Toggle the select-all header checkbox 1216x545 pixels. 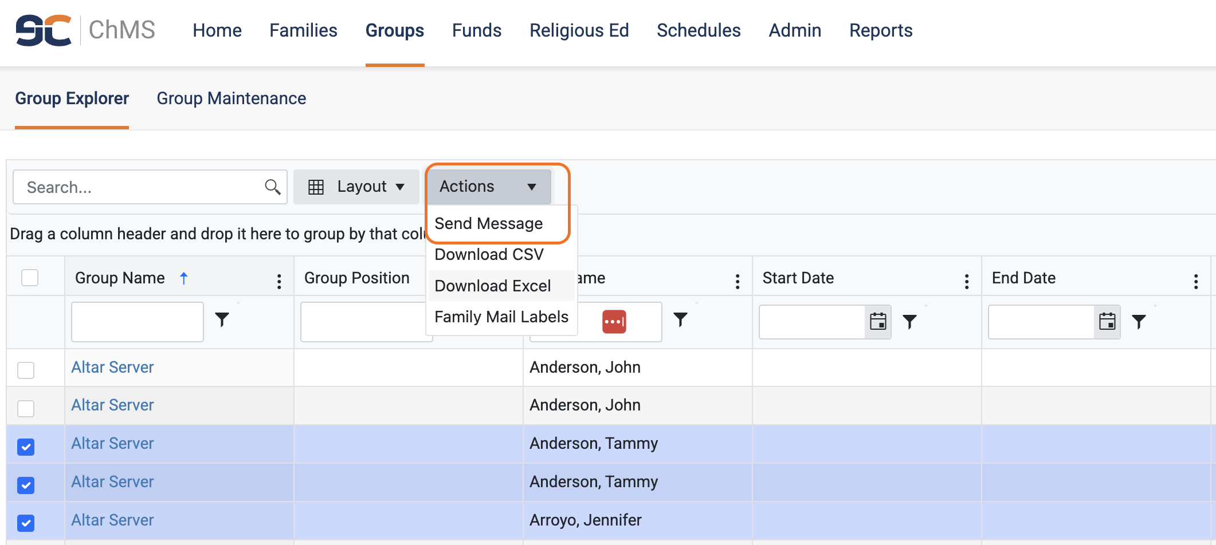[30, 278]
